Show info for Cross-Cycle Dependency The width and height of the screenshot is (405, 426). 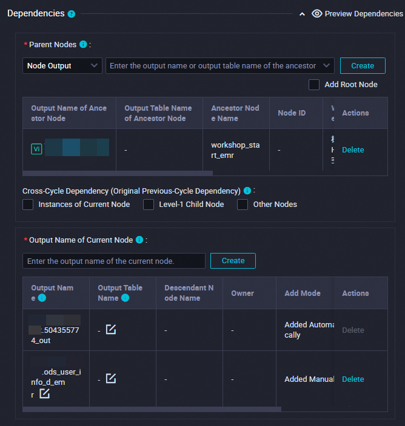247,191
